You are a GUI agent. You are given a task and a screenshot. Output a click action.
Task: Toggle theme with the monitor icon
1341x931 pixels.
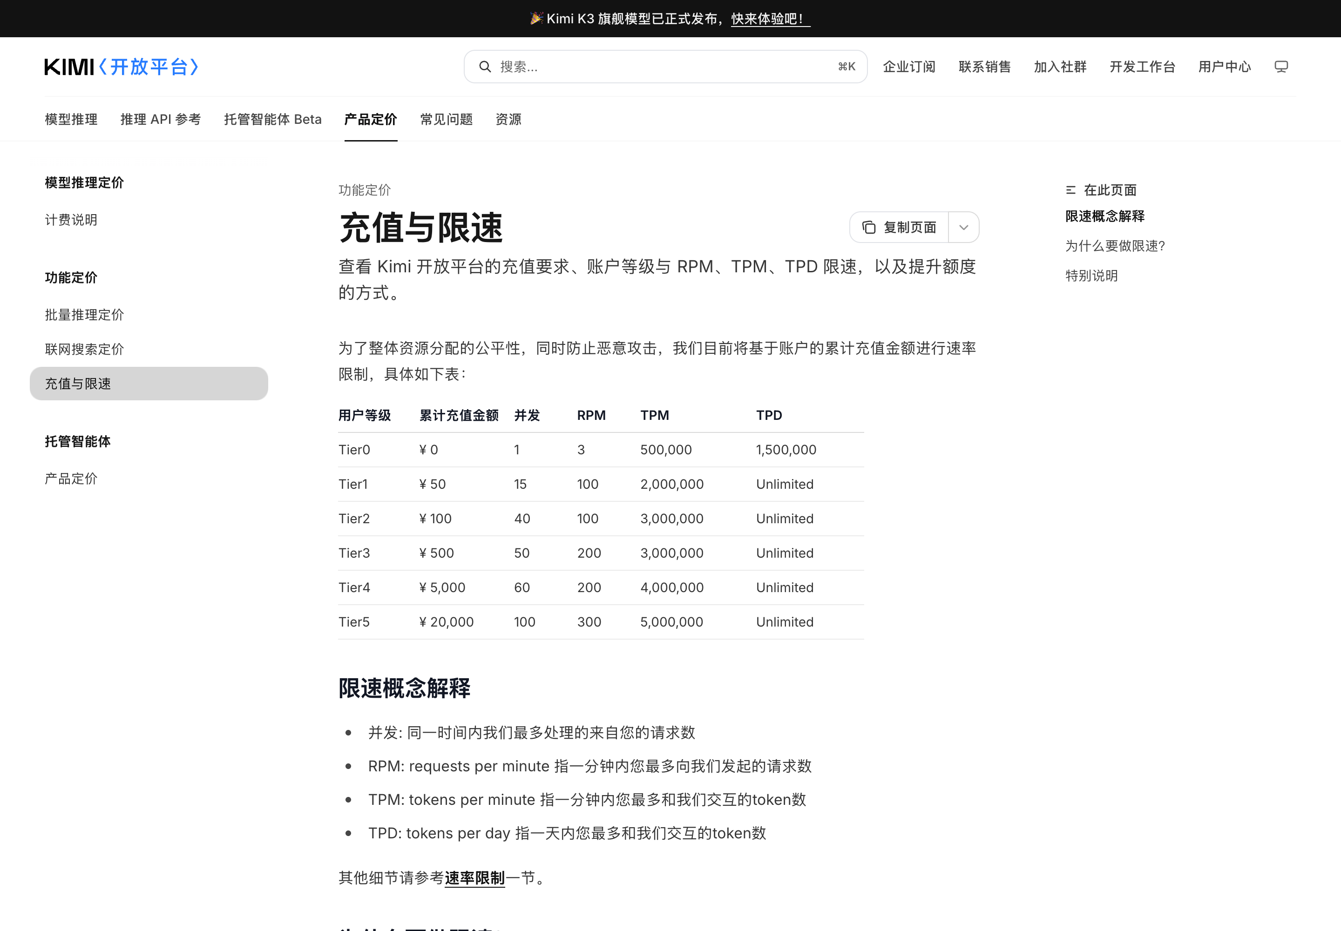[x=1281, y=67]
